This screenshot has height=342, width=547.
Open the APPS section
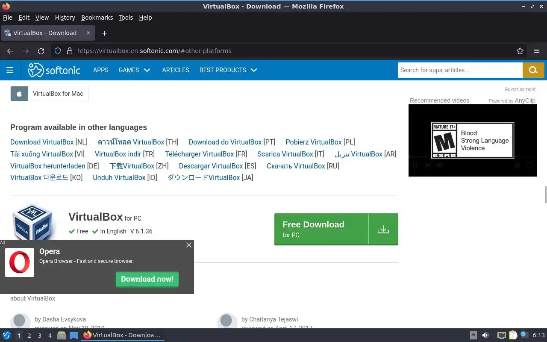[101, 70]
